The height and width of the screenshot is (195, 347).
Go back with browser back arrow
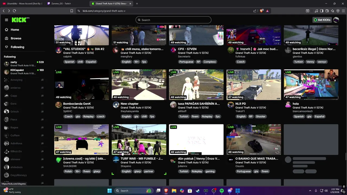pos(4,11)
